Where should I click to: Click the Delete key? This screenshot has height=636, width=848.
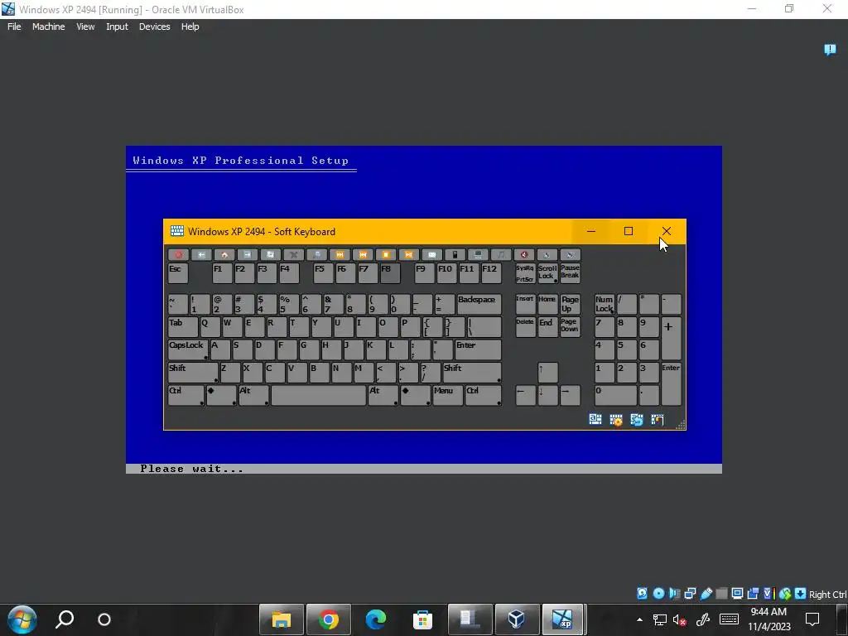(x=525, y=326)
